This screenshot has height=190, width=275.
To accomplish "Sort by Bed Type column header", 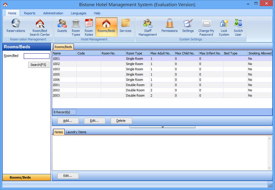I will click(x=235, y=53).
